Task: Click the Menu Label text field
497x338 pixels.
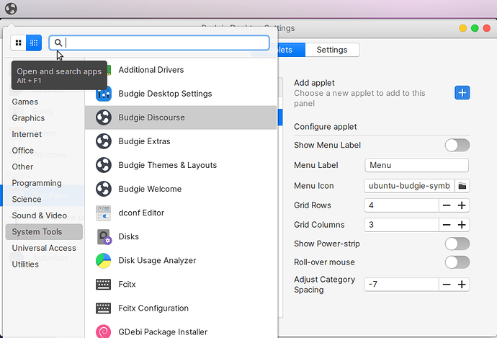Action: tap(416, 165)
